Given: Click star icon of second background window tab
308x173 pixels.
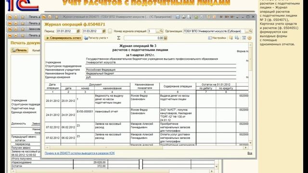Looking at the screenshot, I should coord(23,24).
